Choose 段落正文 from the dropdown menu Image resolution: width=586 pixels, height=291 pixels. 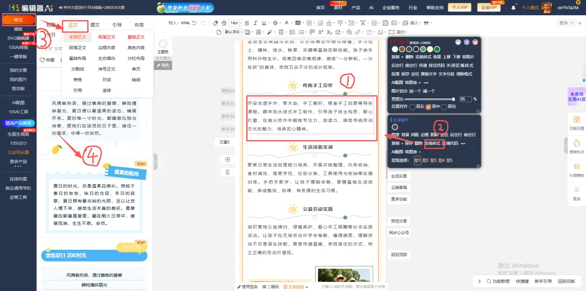[x=78, y=47]
